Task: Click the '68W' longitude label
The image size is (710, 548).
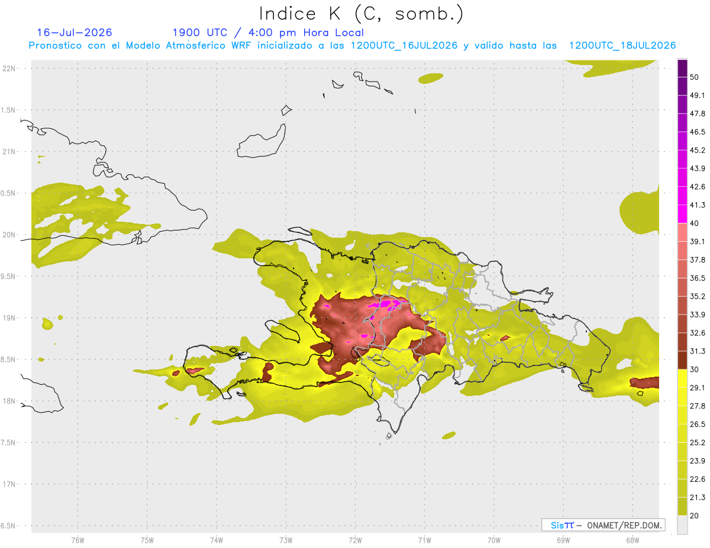Action: coord(632,540)
